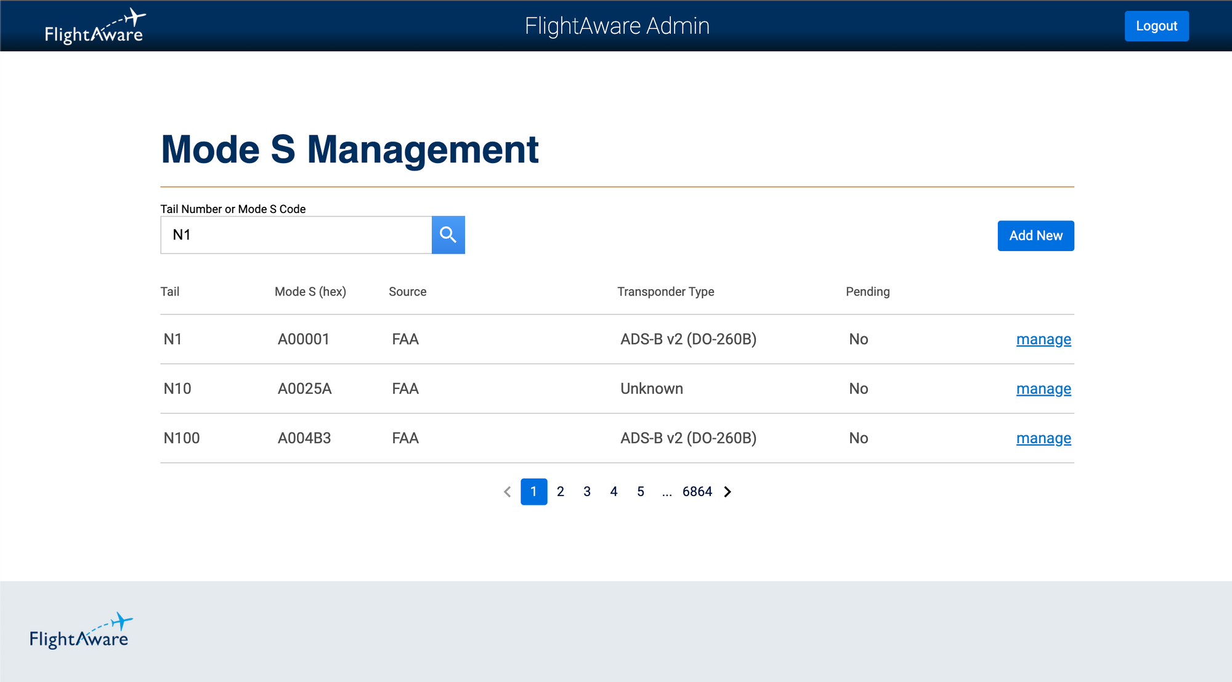Click the FlightAware logo in header
This screenshot has width=1232, height=682.
click(94, 26)
